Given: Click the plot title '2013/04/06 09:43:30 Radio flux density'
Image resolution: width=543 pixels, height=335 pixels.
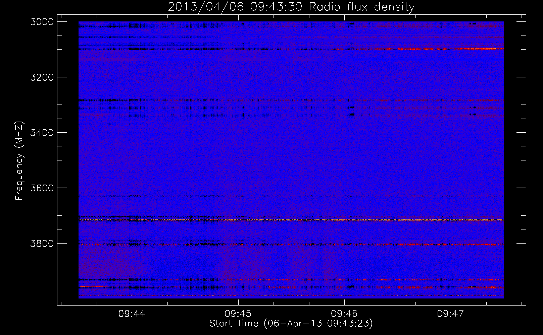Looking at the screenshot, I should coord(291,7).
